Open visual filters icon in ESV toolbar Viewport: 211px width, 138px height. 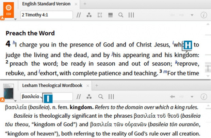(x=89, y=15)
